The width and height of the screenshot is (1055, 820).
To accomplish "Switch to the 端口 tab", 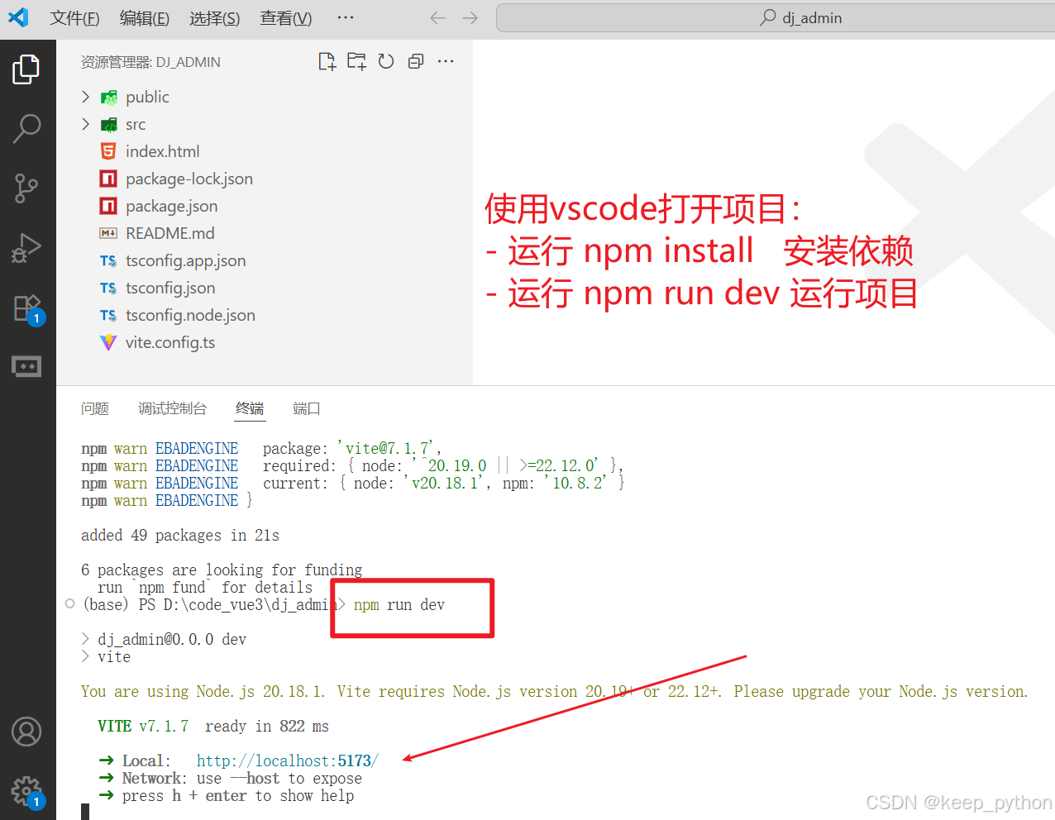I will (306, 408).
